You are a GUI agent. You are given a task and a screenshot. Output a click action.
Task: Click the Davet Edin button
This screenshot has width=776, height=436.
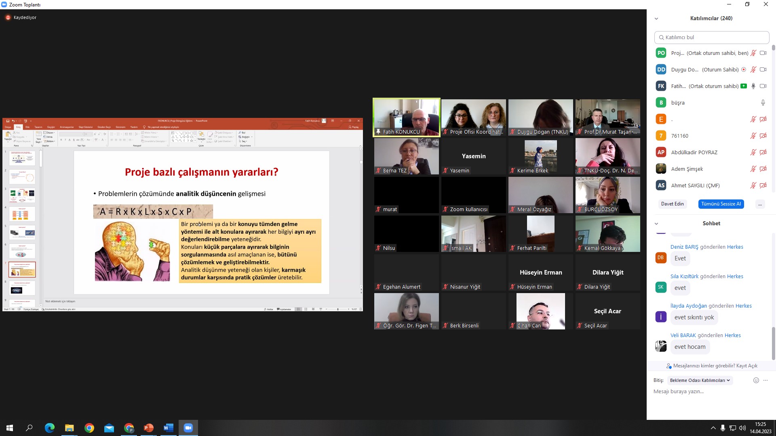click(673, 204)
